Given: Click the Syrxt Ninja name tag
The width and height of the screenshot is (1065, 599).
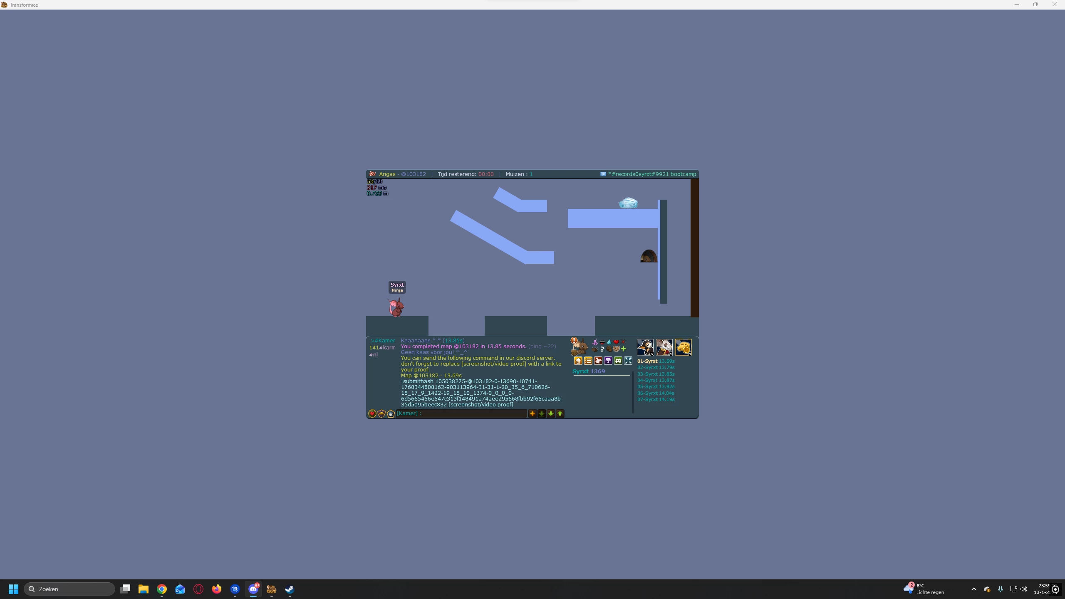Looking at the screenshot, I should (x=397, y=287).
